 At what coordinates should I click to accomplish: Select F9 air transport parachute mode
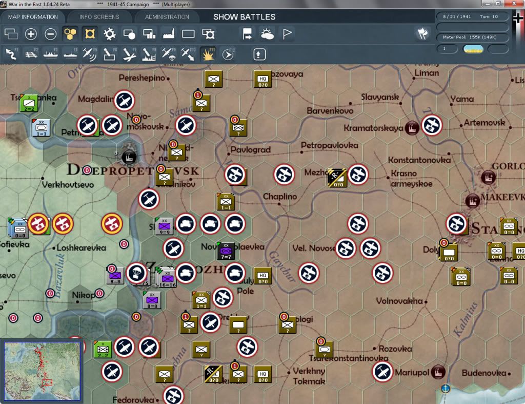coord(168,54)
